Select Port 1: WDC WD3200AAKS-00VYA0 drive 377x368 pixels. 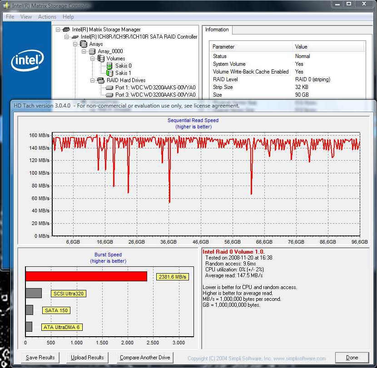click(155, 88)
